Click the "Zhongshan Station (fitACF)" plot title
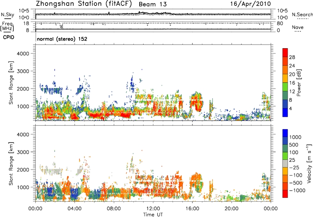 tap(84, 4)
